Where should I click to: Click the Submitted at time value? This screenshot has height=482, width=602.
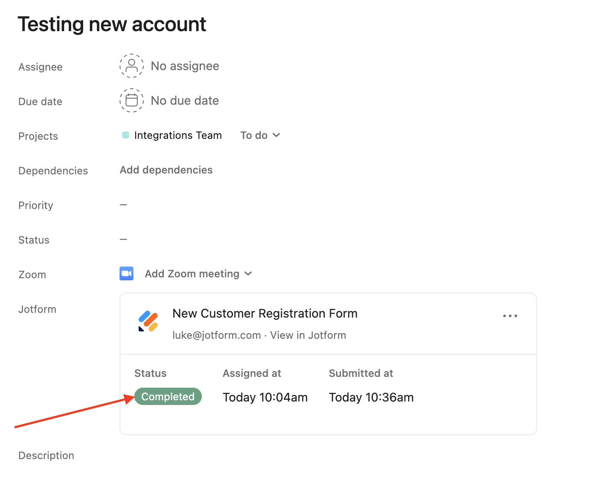(371, 397)
